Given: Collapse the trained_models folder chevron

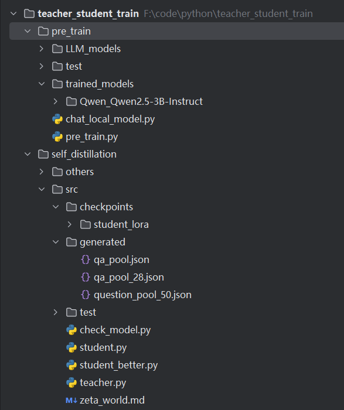Looking at the screenshot, I should (42, 84).
